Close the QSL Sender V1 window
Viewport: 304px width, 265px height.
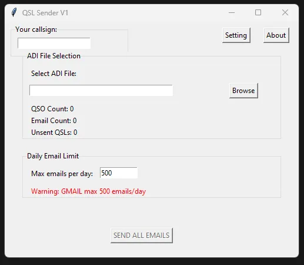(285, 12)
